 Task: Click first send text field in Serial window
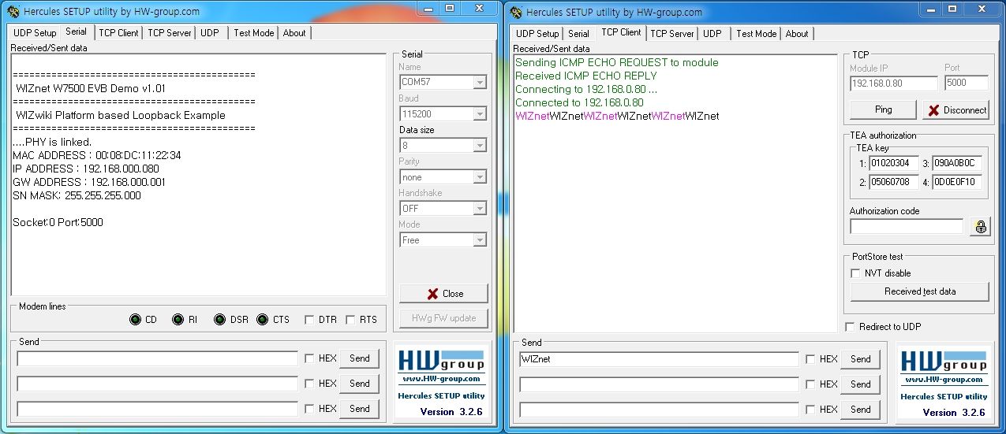click(157, 358)
